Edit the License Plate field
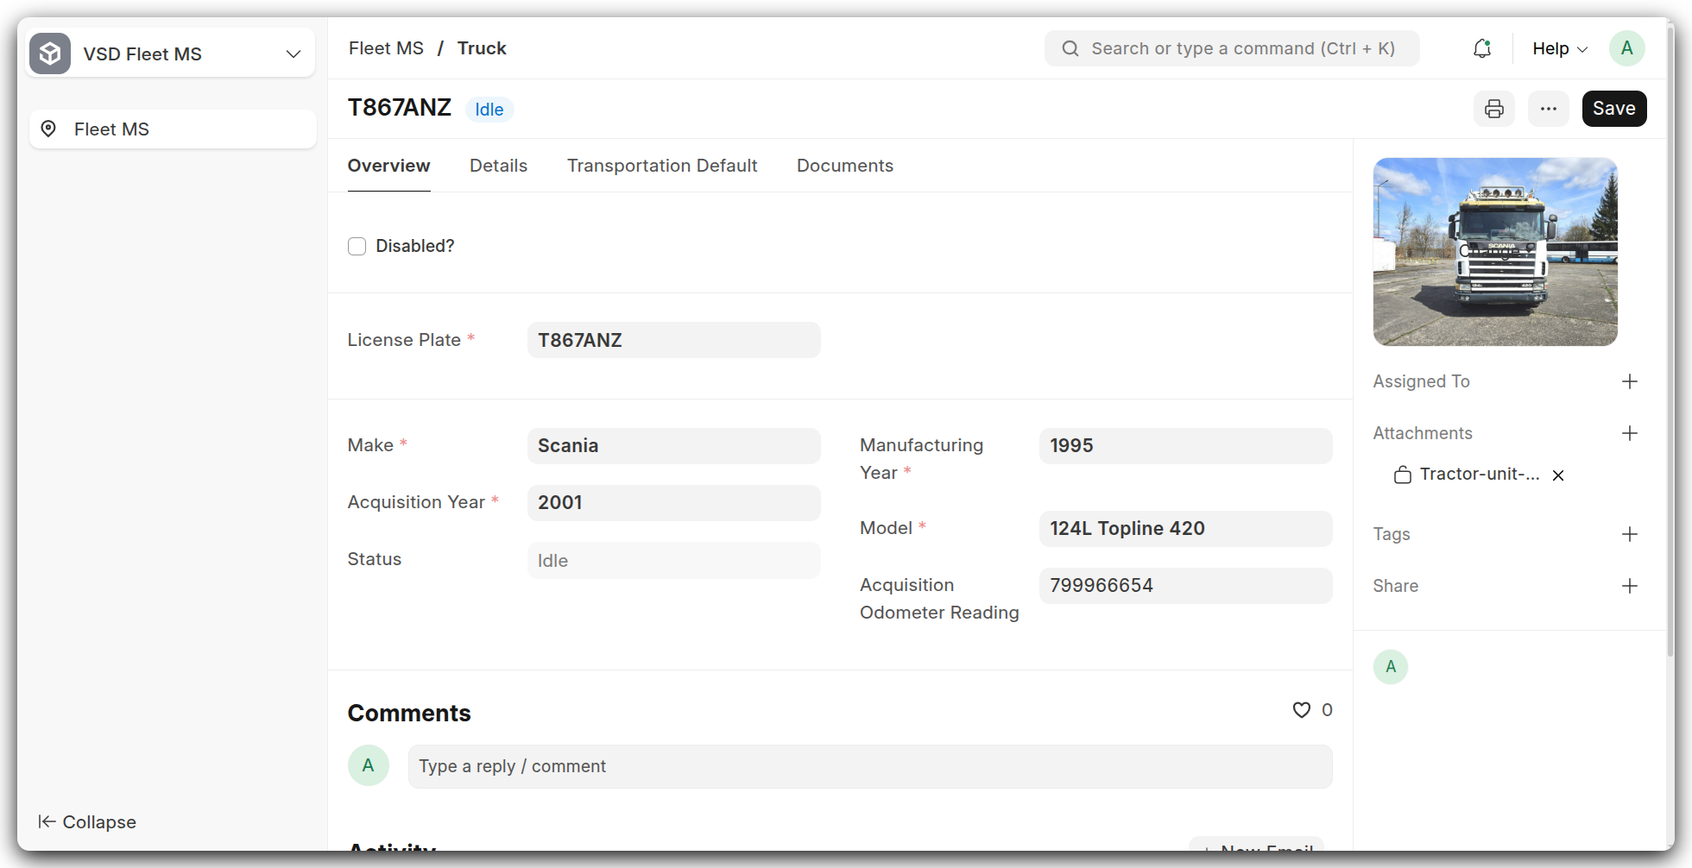 click(673, 340)
